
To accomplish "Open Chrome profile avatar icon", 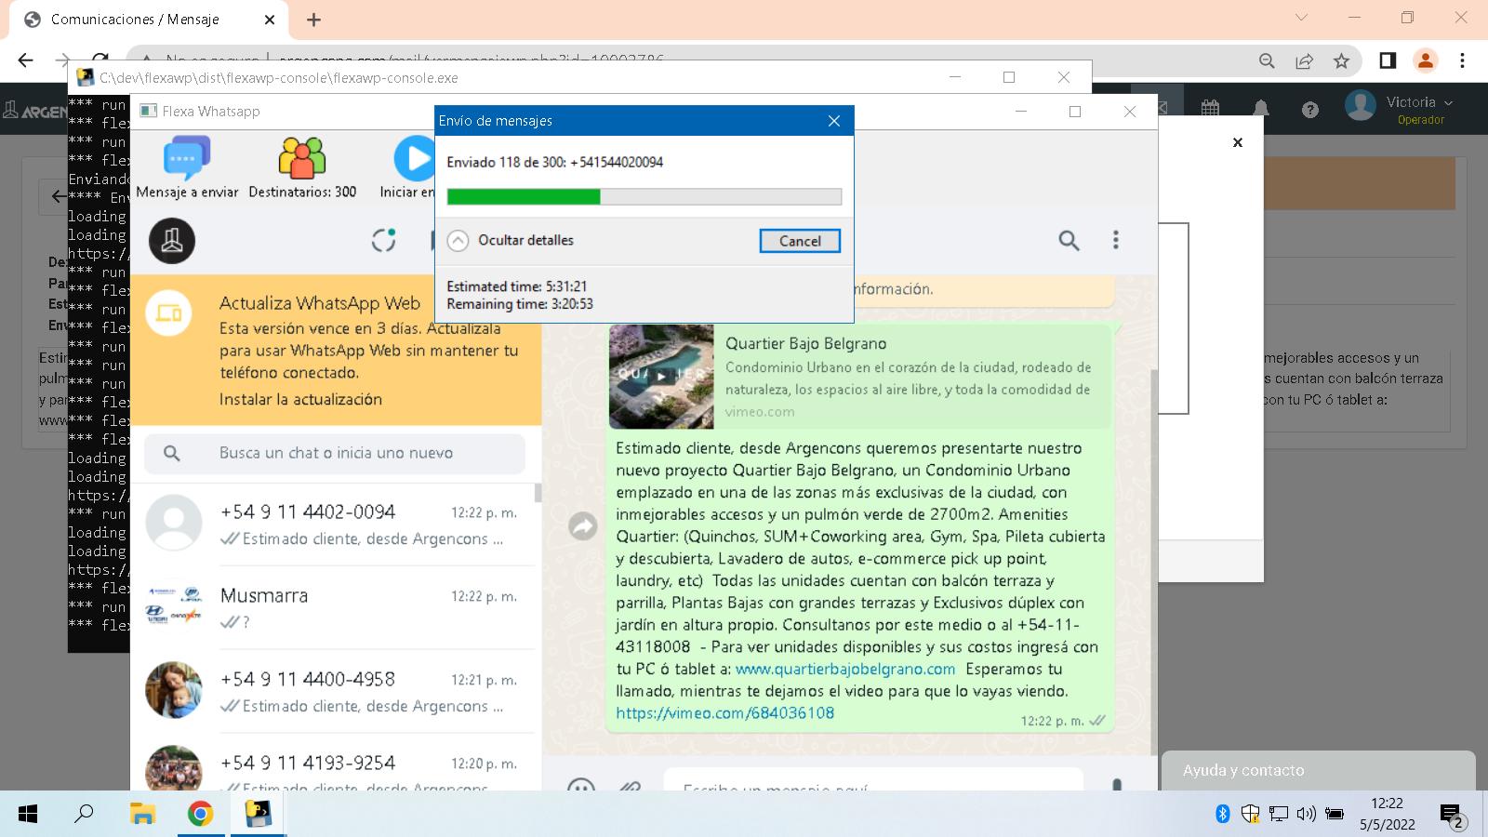I will pyautogui.click(x=1425, y=60).
